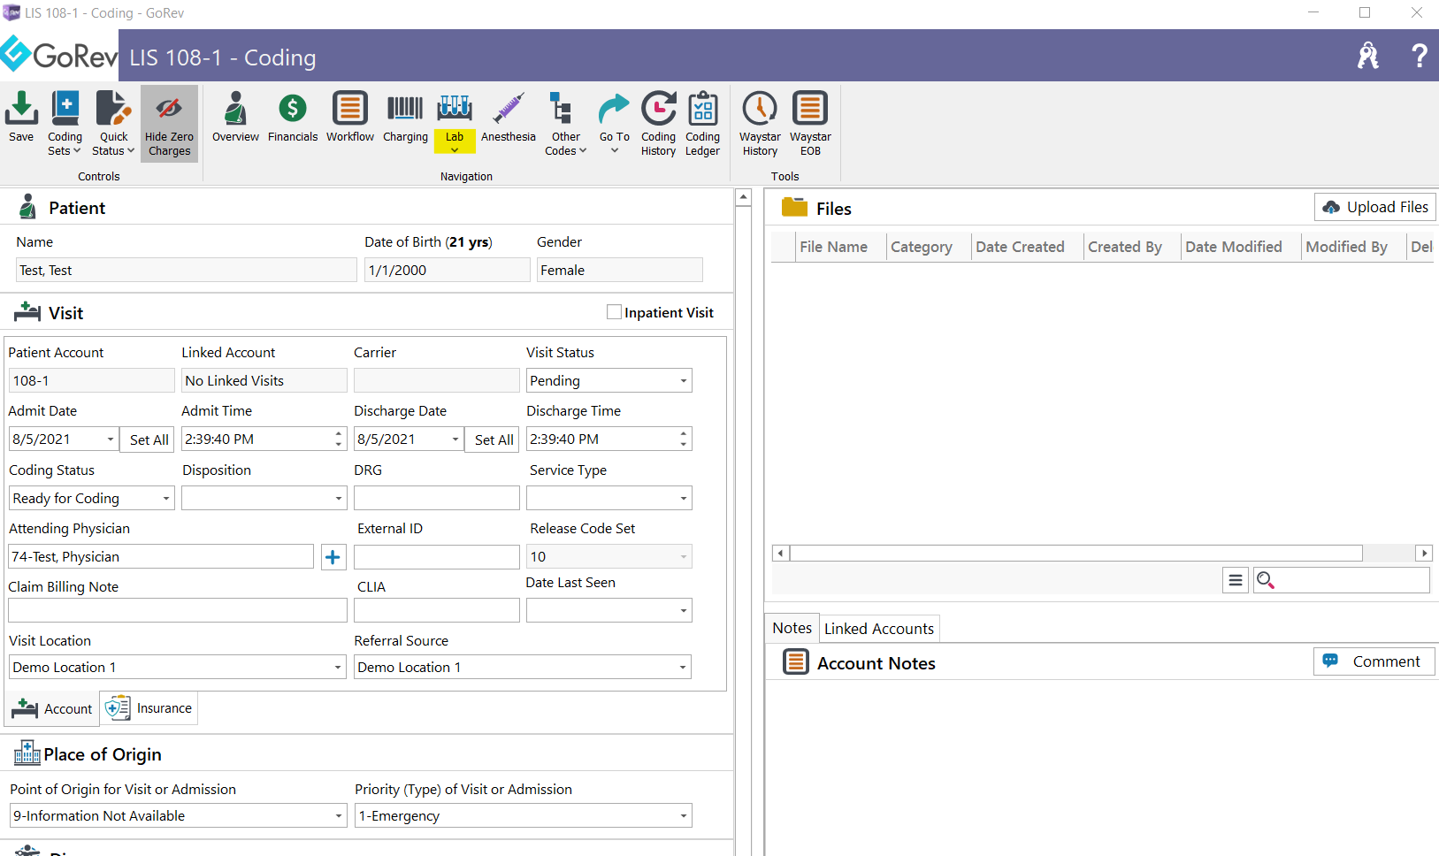
Task: Sort files by Modified By column
Action: pyautogui.click(x=1346, y=247)
